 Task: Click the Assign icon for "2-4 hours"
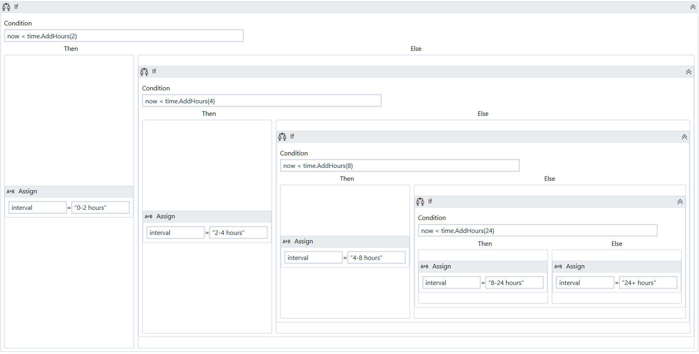[148, 217]
